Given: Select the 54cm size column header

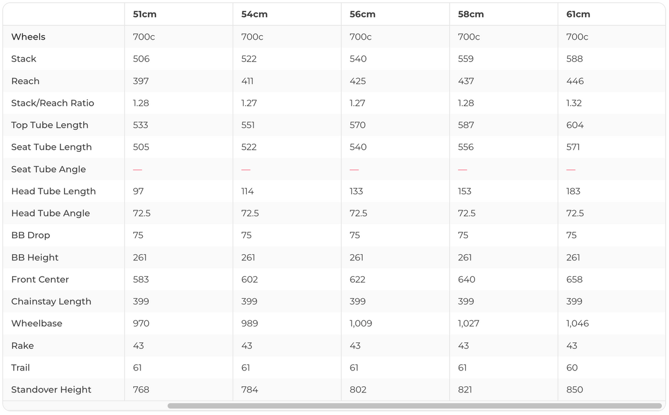Looking at the screenshot, I should 254,14.
